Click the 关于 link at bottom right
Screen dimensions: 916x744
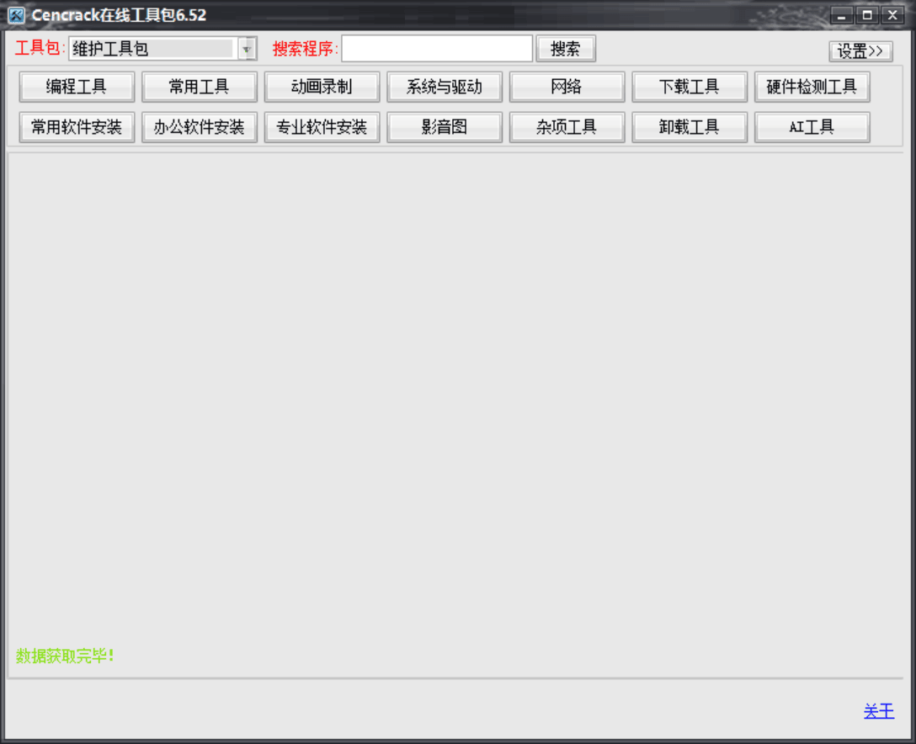click(x=878, y=711)
